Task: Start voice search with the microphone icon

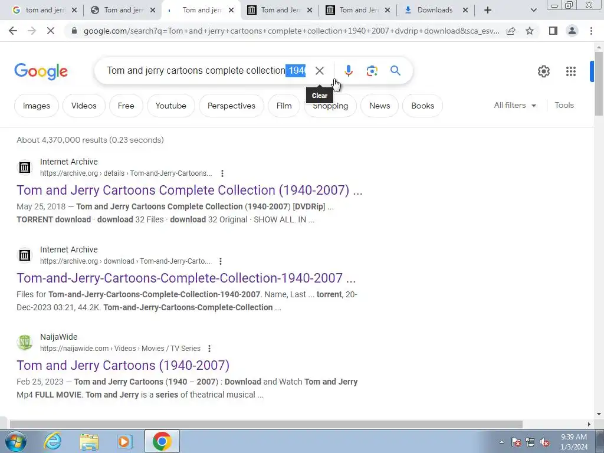Action: point(348,71)
